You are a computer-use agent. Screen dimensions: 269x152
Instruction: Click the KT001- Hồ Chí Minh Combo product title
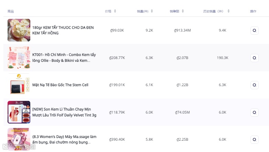tap(64, 58)
